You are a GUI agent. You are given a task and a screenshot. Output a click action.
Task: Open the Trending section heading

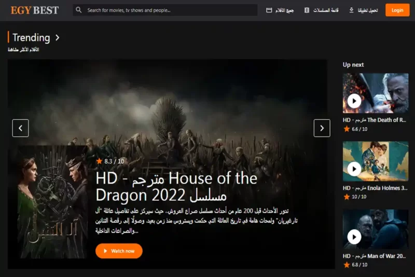click(31, 37)
